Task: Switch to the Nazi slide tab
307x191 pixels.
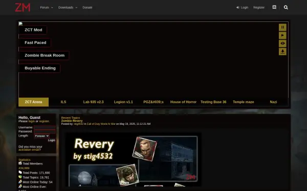Action: 273,102
